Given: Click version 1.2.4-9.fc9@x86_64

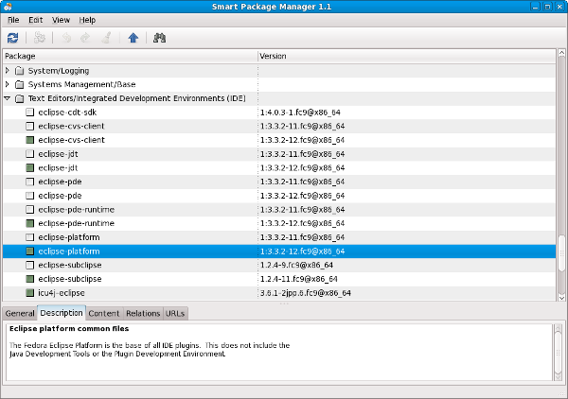Looking at the screenshot, I should coord(296,265).
